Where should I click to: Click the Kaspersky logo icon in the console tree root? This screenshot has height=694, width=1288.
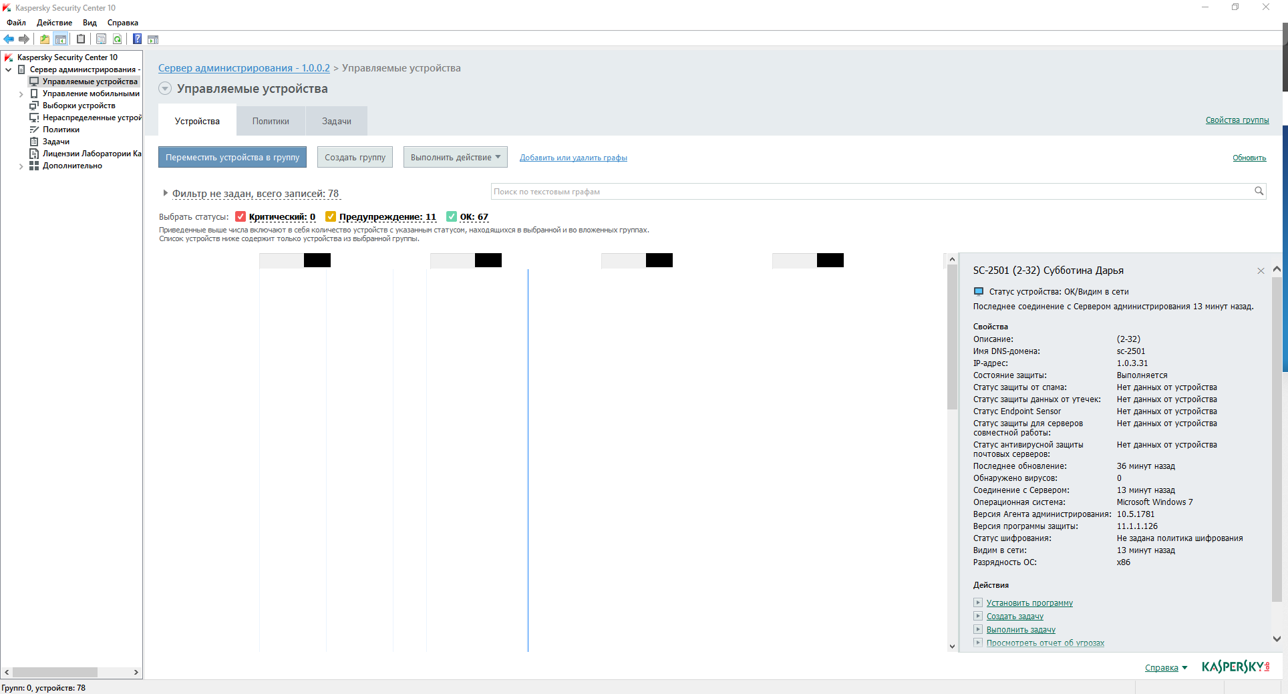(9, 57)
